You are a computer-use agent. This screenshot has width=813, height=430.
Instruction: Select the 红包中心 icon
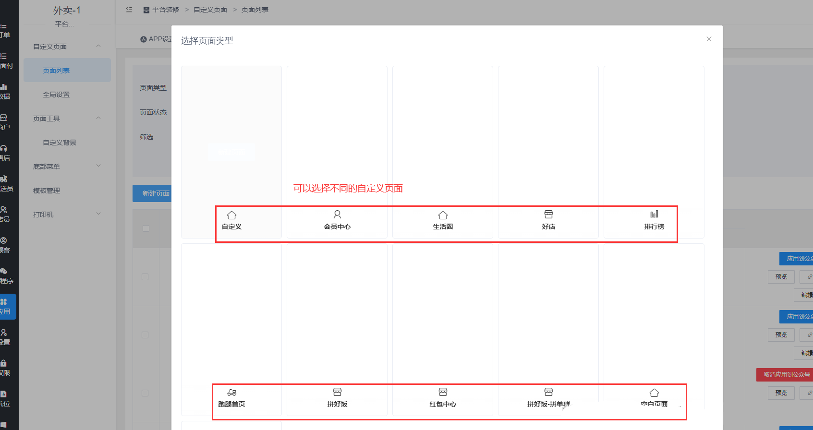[443, 392]
